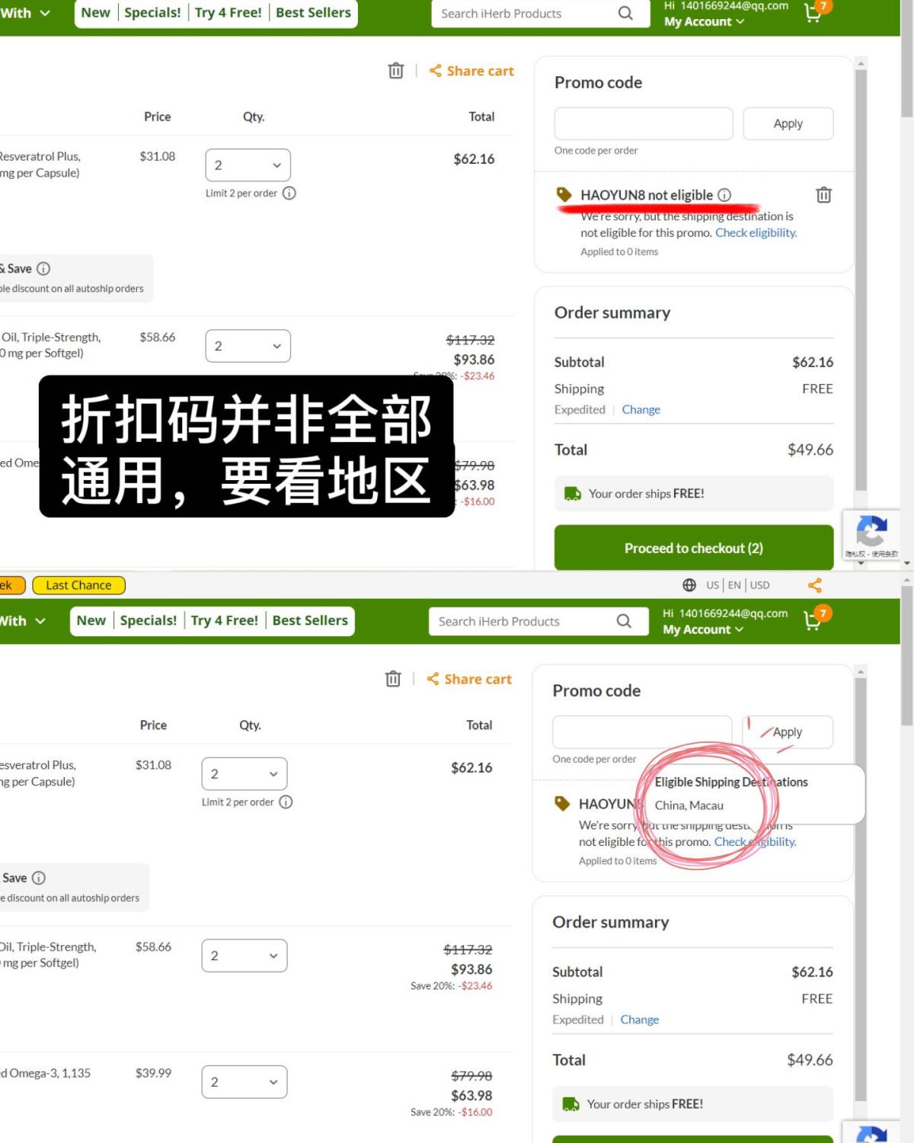914x1143 pixels.
Task: Click bottom Share cart link
Action: pos(470,679)
